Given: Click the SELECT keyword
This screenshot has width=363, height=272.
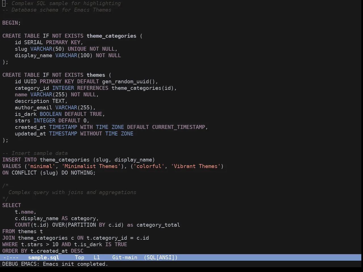Looking at the screenshot, I should (x=12, y=205).
